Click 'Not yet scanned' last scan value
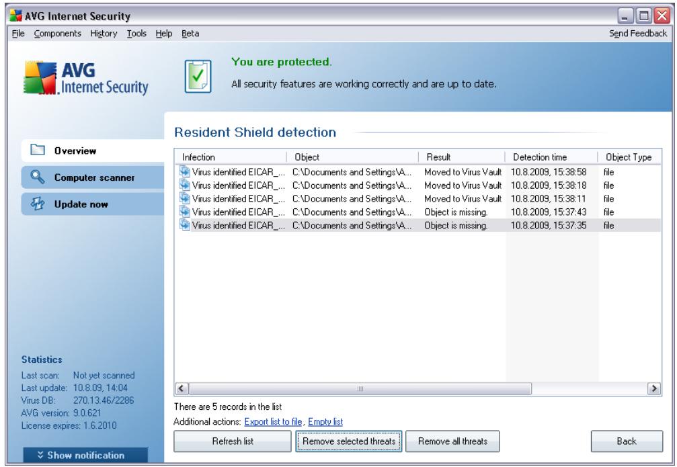 pyautogui.click(x=104, y=375)
